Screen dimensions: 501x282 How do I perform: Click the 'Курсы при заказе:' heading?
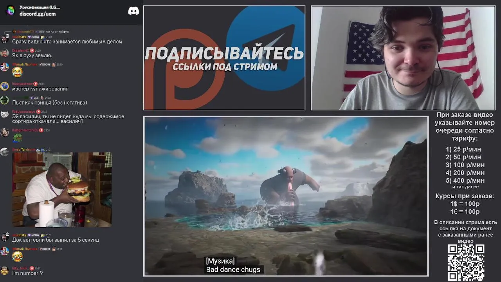click(x=465, y=196)
